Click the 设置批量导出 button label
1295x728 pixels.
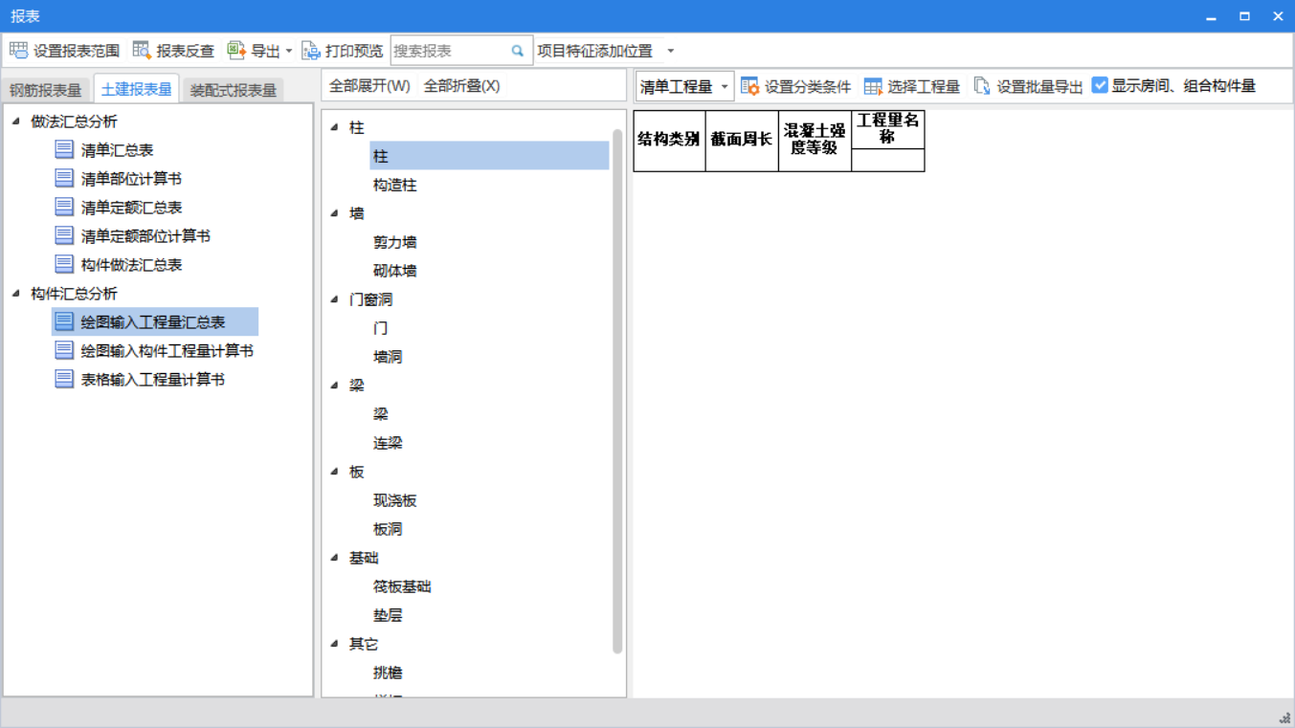coord(1039,86)
